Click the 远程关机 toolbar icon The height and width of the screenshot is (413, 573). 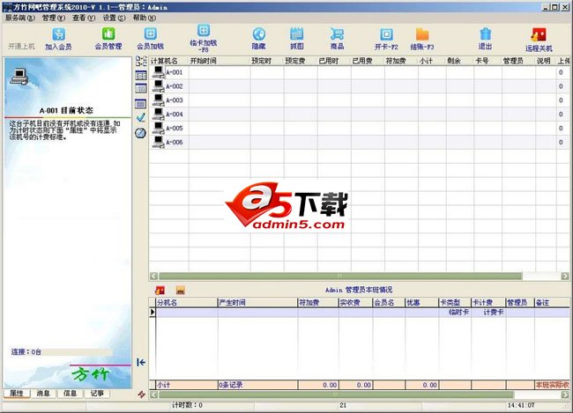[x=539, y=40]
